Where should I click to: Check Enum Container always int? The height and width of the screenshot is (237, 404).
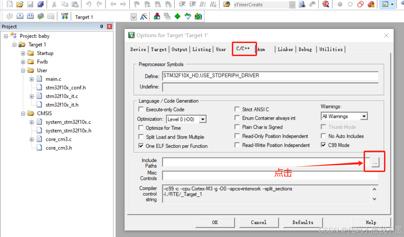point(237,118)
